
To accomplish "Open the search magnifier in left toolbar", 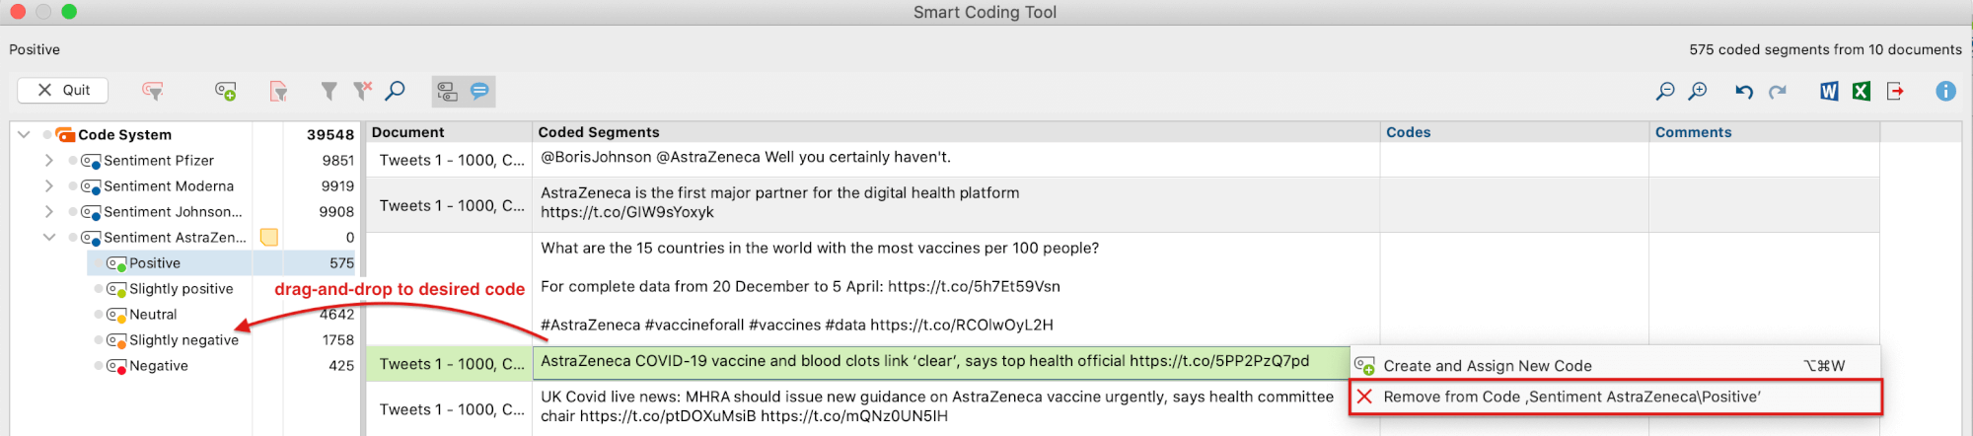I will click(x=395, y=91).
